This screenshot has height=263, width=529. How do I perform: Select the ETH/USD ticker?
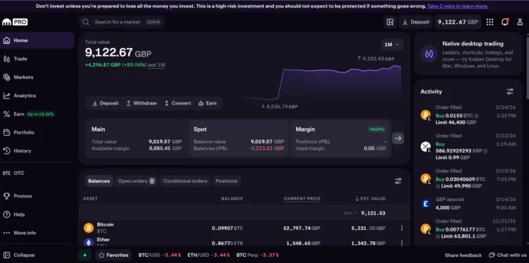coord(209,255)
